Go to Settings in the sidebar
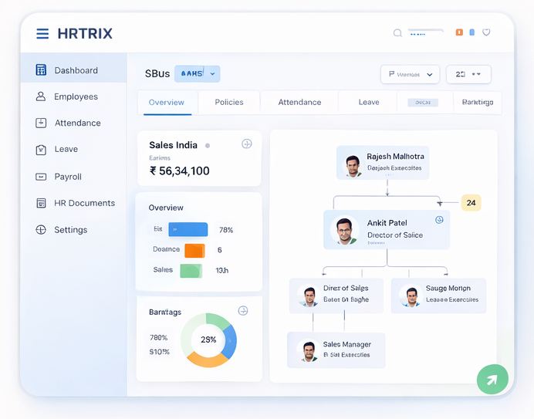The width and height of the screenshot is (534, 419). pyautogui.click(x=70, y=230)
